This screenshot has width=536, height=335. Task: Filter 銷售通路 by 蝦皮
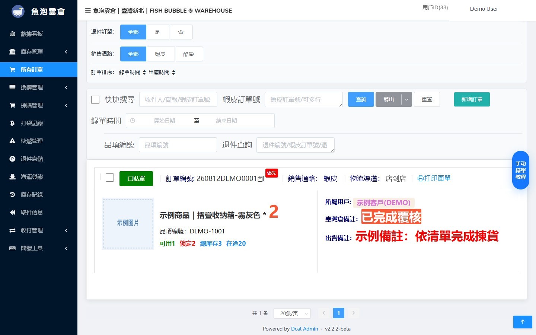(x=160, y=54)
